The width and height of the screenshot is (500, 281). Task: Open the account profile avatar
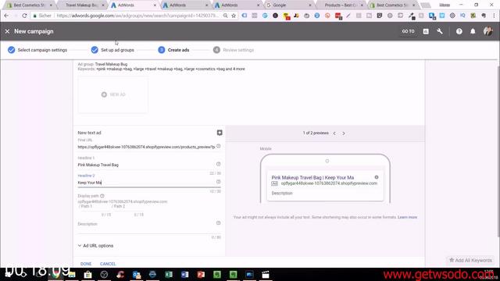click(487, 31)
